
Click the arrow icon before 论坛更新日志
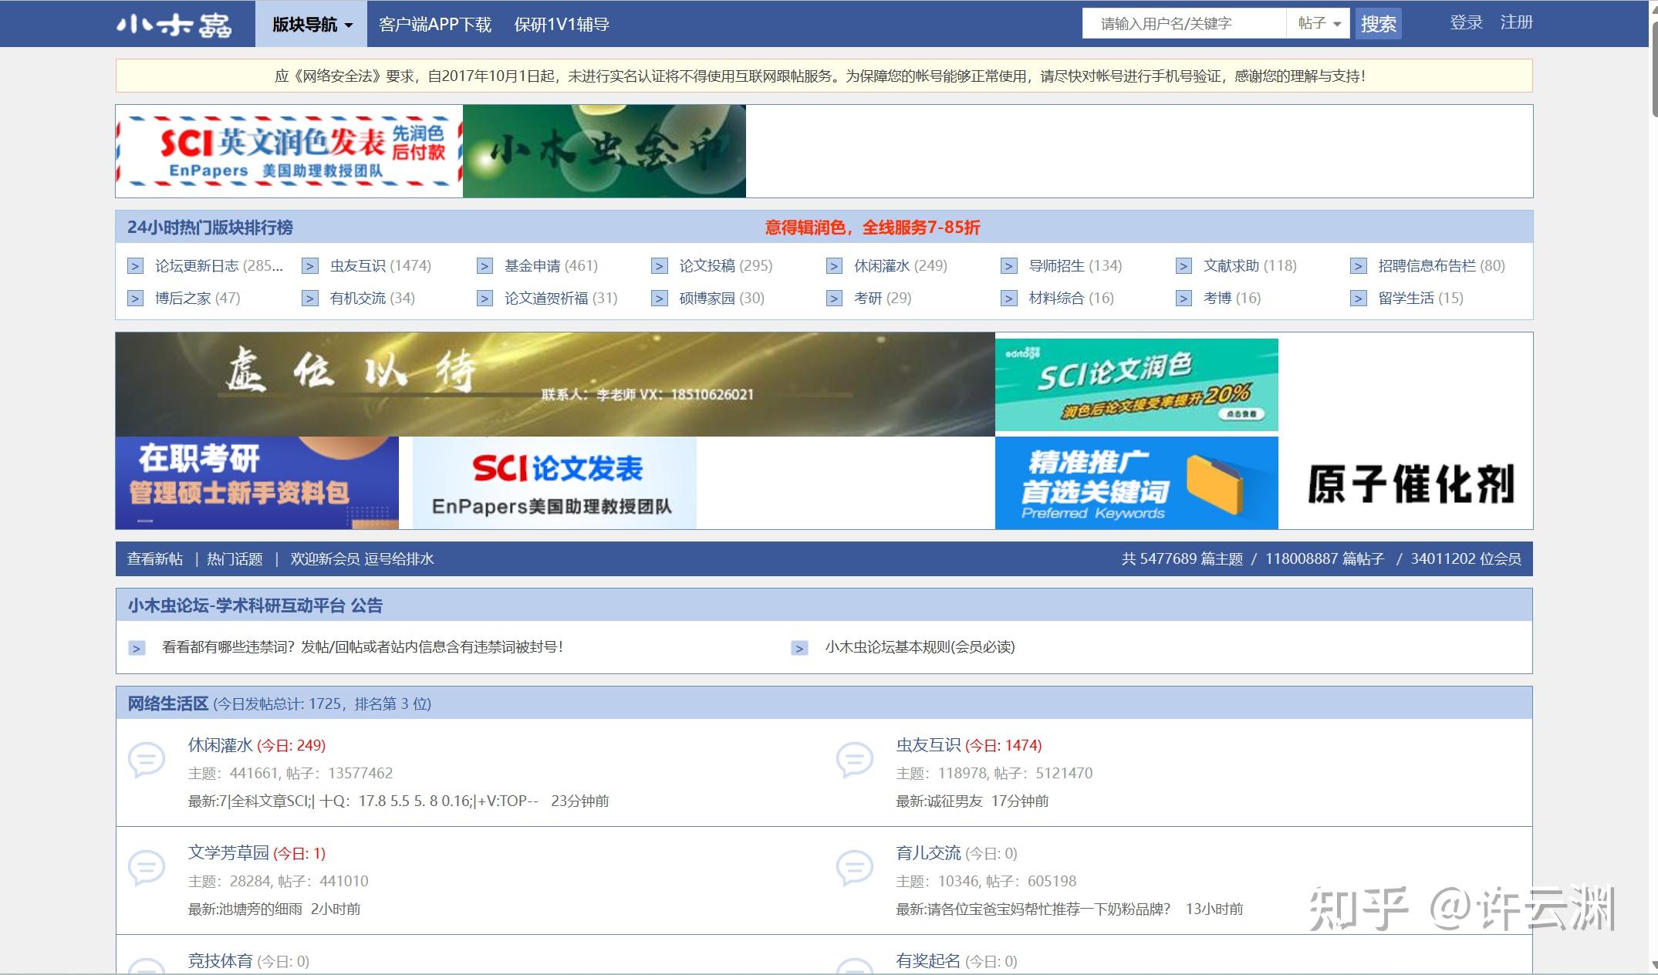click(x=135, y=266)
